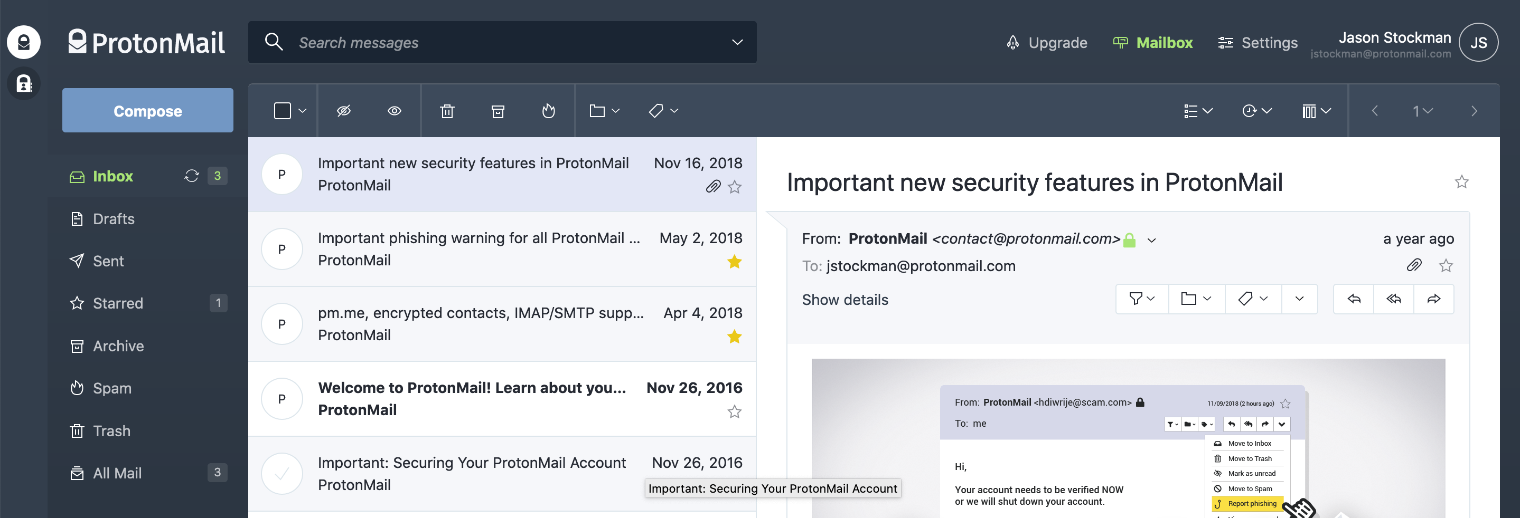1520x518 pixels.
Task: Click the paperclip attachment icon in message header
Action: click(x=1414, y=266)
